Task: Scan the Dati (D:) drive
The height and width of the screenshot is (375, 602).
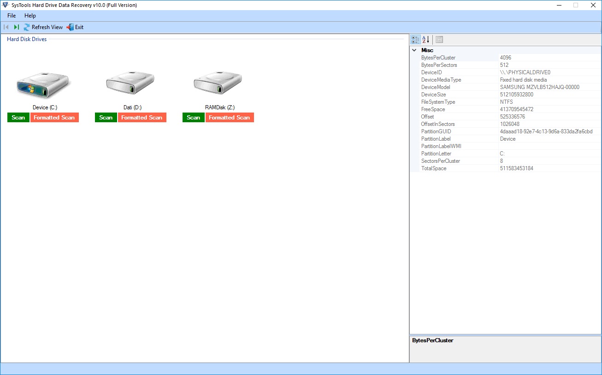Action: pyautogui.click(x=106, y=118)
